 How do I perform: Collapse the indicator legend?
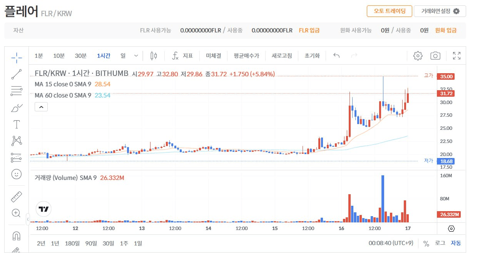(x=41, y=106)
